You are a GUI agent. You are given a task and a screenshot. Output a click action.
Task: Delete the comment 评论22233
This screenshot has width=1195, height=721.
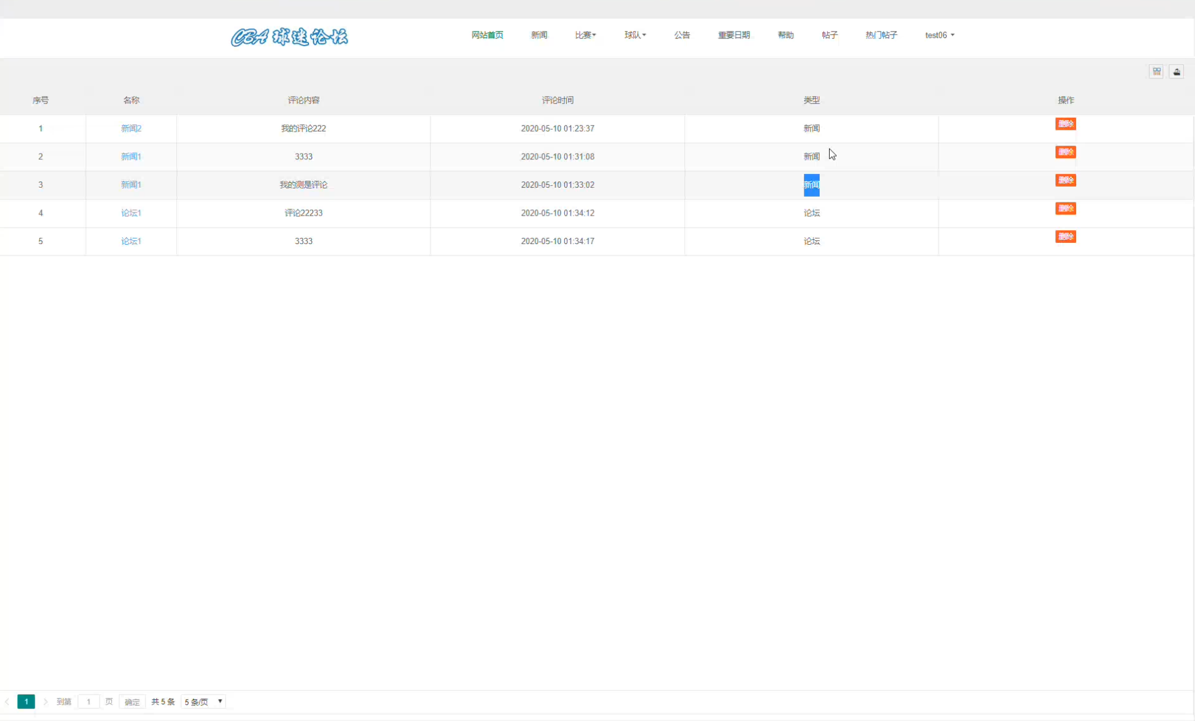pos(1065,208)
